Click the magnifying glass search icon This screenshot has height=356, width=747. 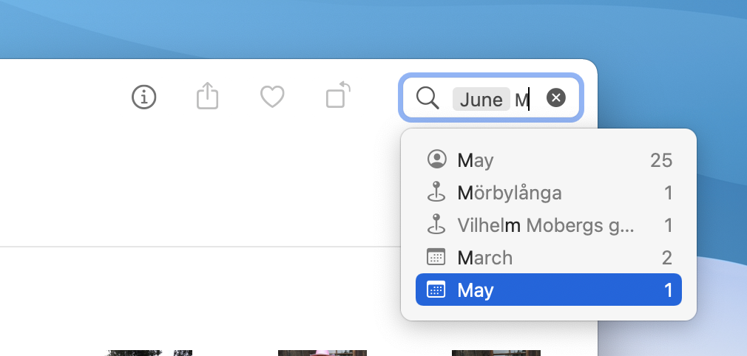(427, 98)
